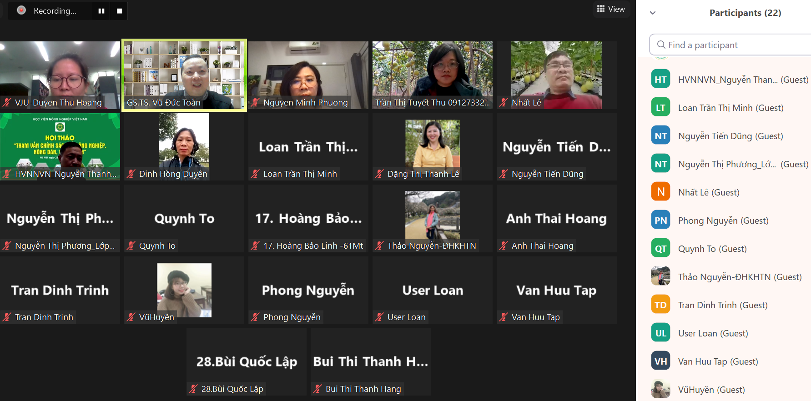The image size is (811, 401).
Task: Click orange N avatar for Nhất Lê
Action: click(660, 192)
